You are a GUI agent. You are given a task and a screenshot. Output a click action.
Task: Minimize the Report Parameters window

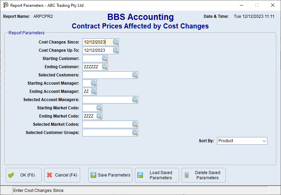coord(241,5)
